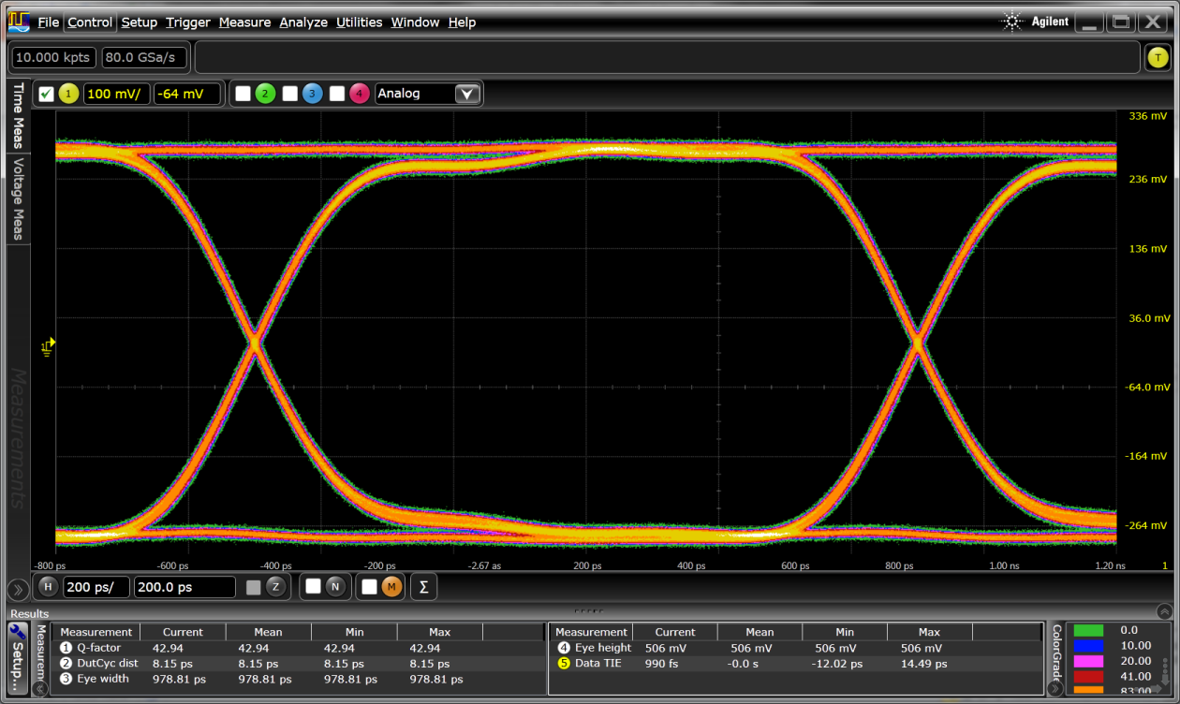Click the yellow T trigger button

point(1158,57)
